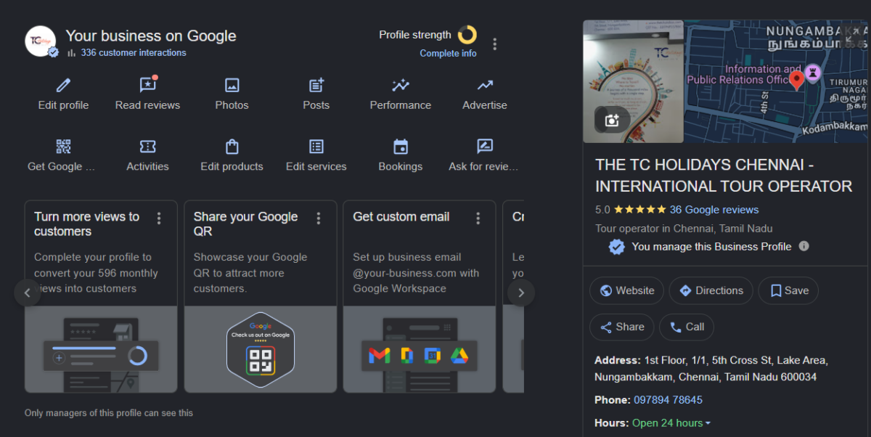Open Read reviews star icon
Image resolution: width=871 pixels, height=437 pixels.
click(x=148, y=85)
